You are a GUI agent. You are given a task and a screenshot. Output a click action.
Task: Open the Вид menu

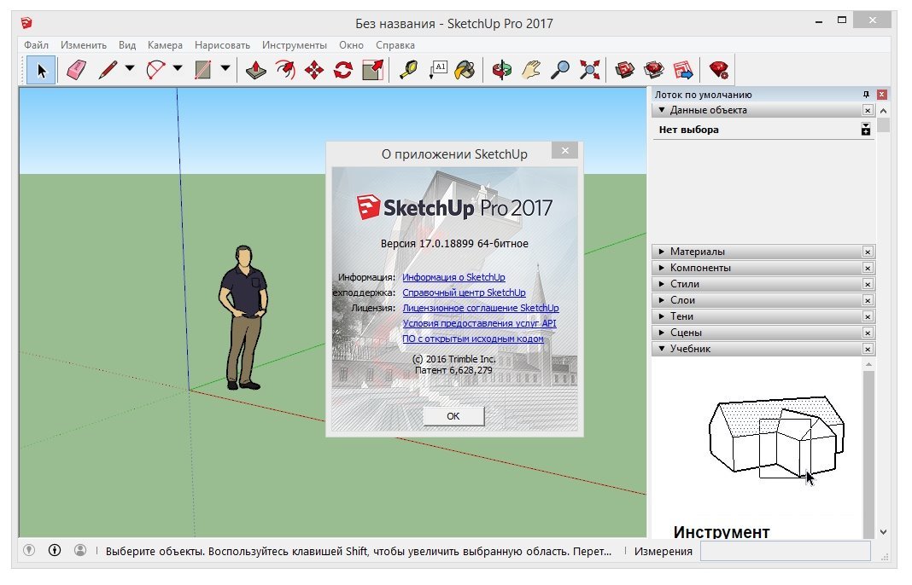click(x=126, y=45)
